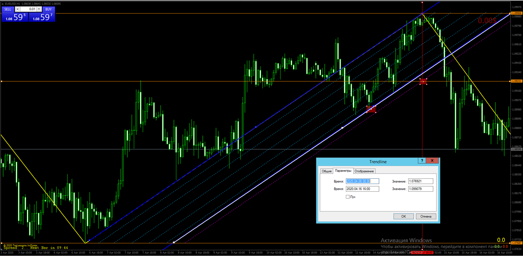Select the Параметры tab
Screen dimensions: 523x256
pyautogui.click(x=343, y=171)
